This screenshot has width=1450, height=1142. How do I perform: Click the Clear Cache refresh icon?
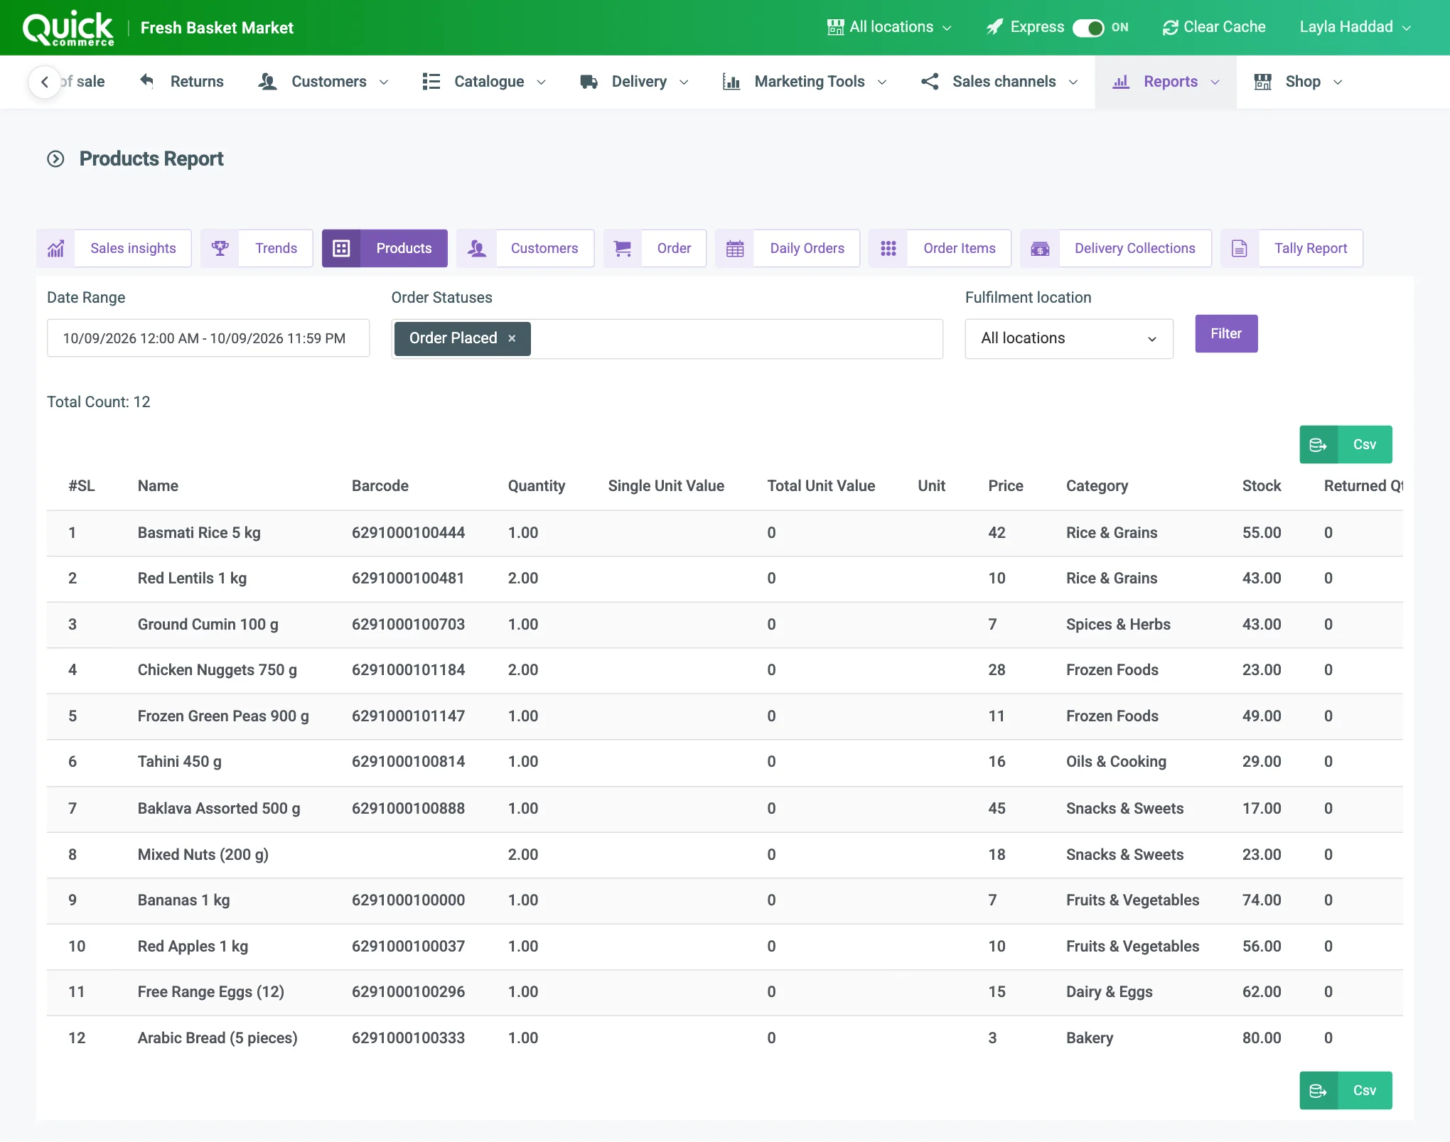coord(1170,28)
